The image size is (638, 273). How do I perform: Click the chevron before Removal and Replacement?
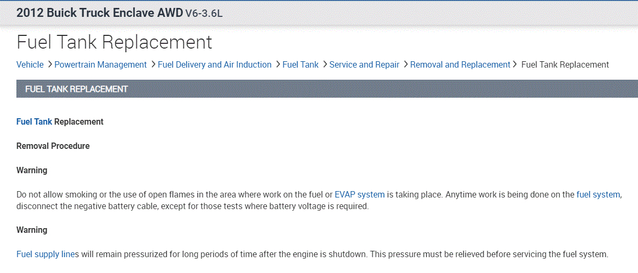(406, 64)
